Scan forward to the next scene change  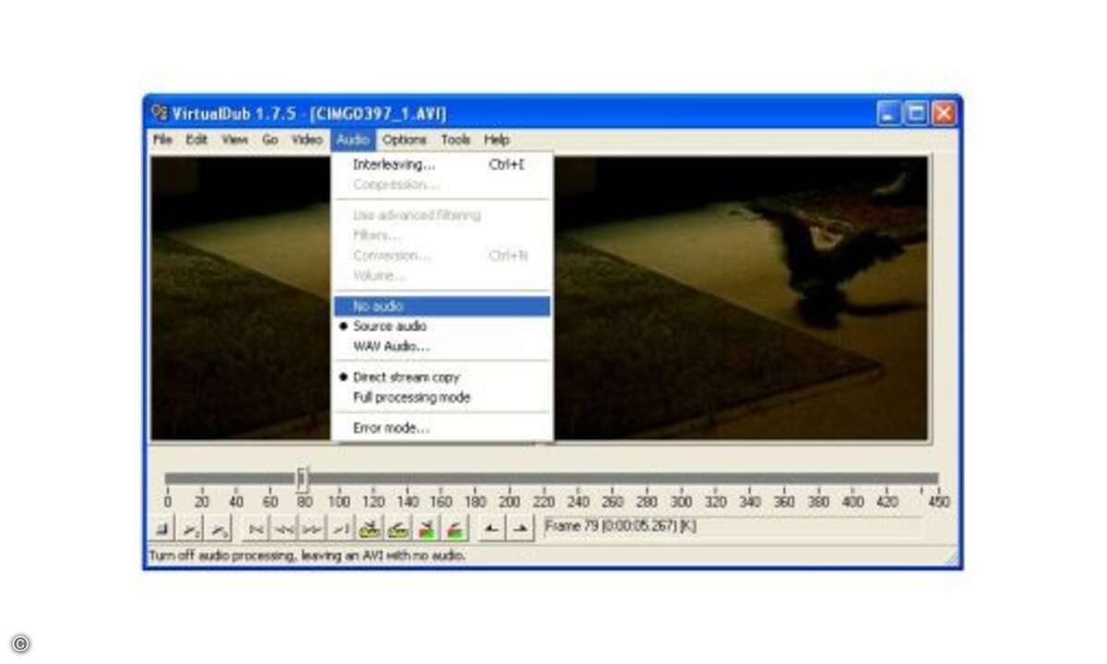[x=455, y=528]
